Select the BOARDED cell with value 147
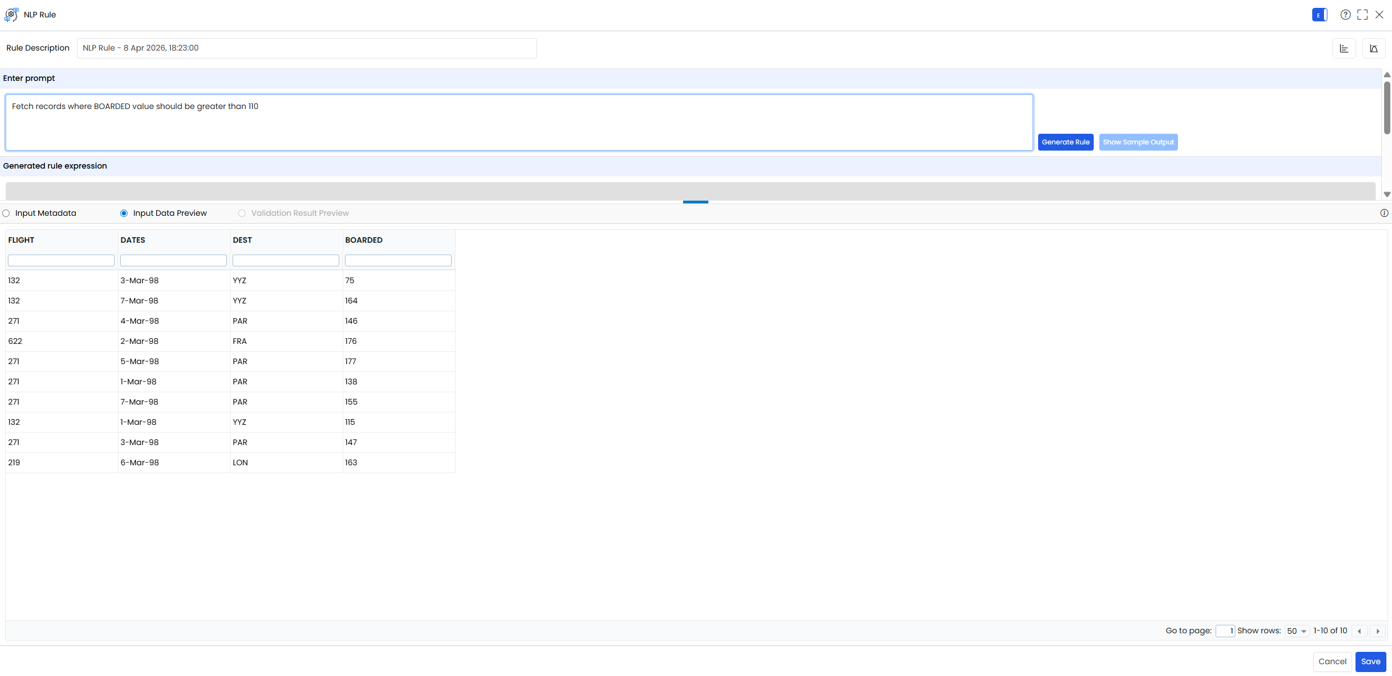The height and width of the screenshot is (676, 1392). (399, 442)
